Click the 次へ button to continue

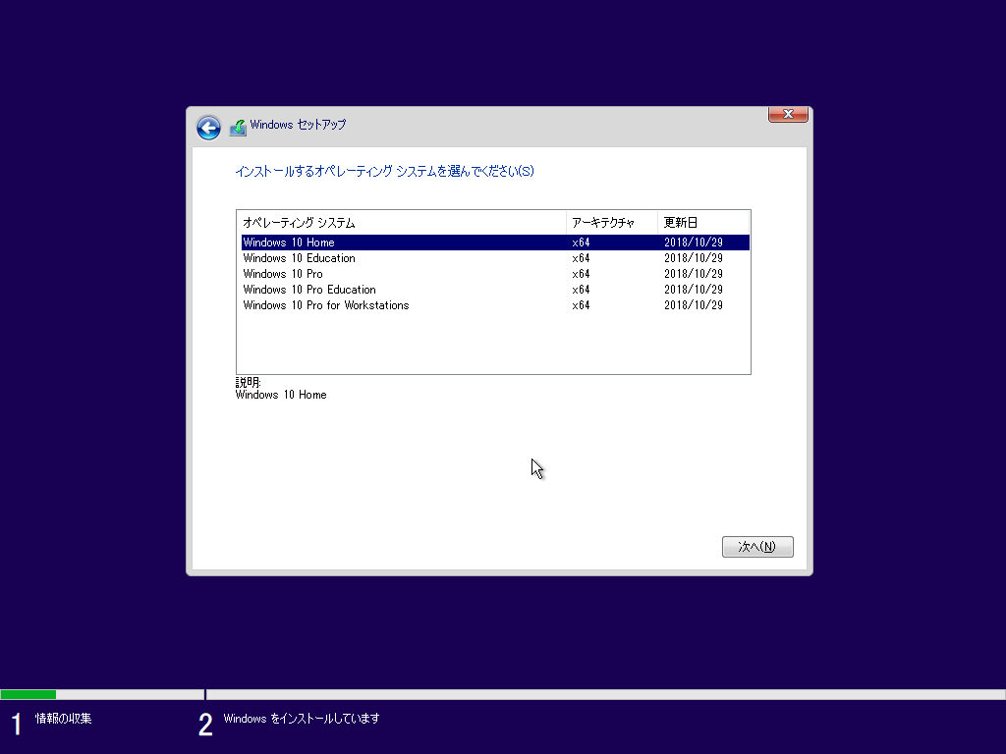coord(757,547)
